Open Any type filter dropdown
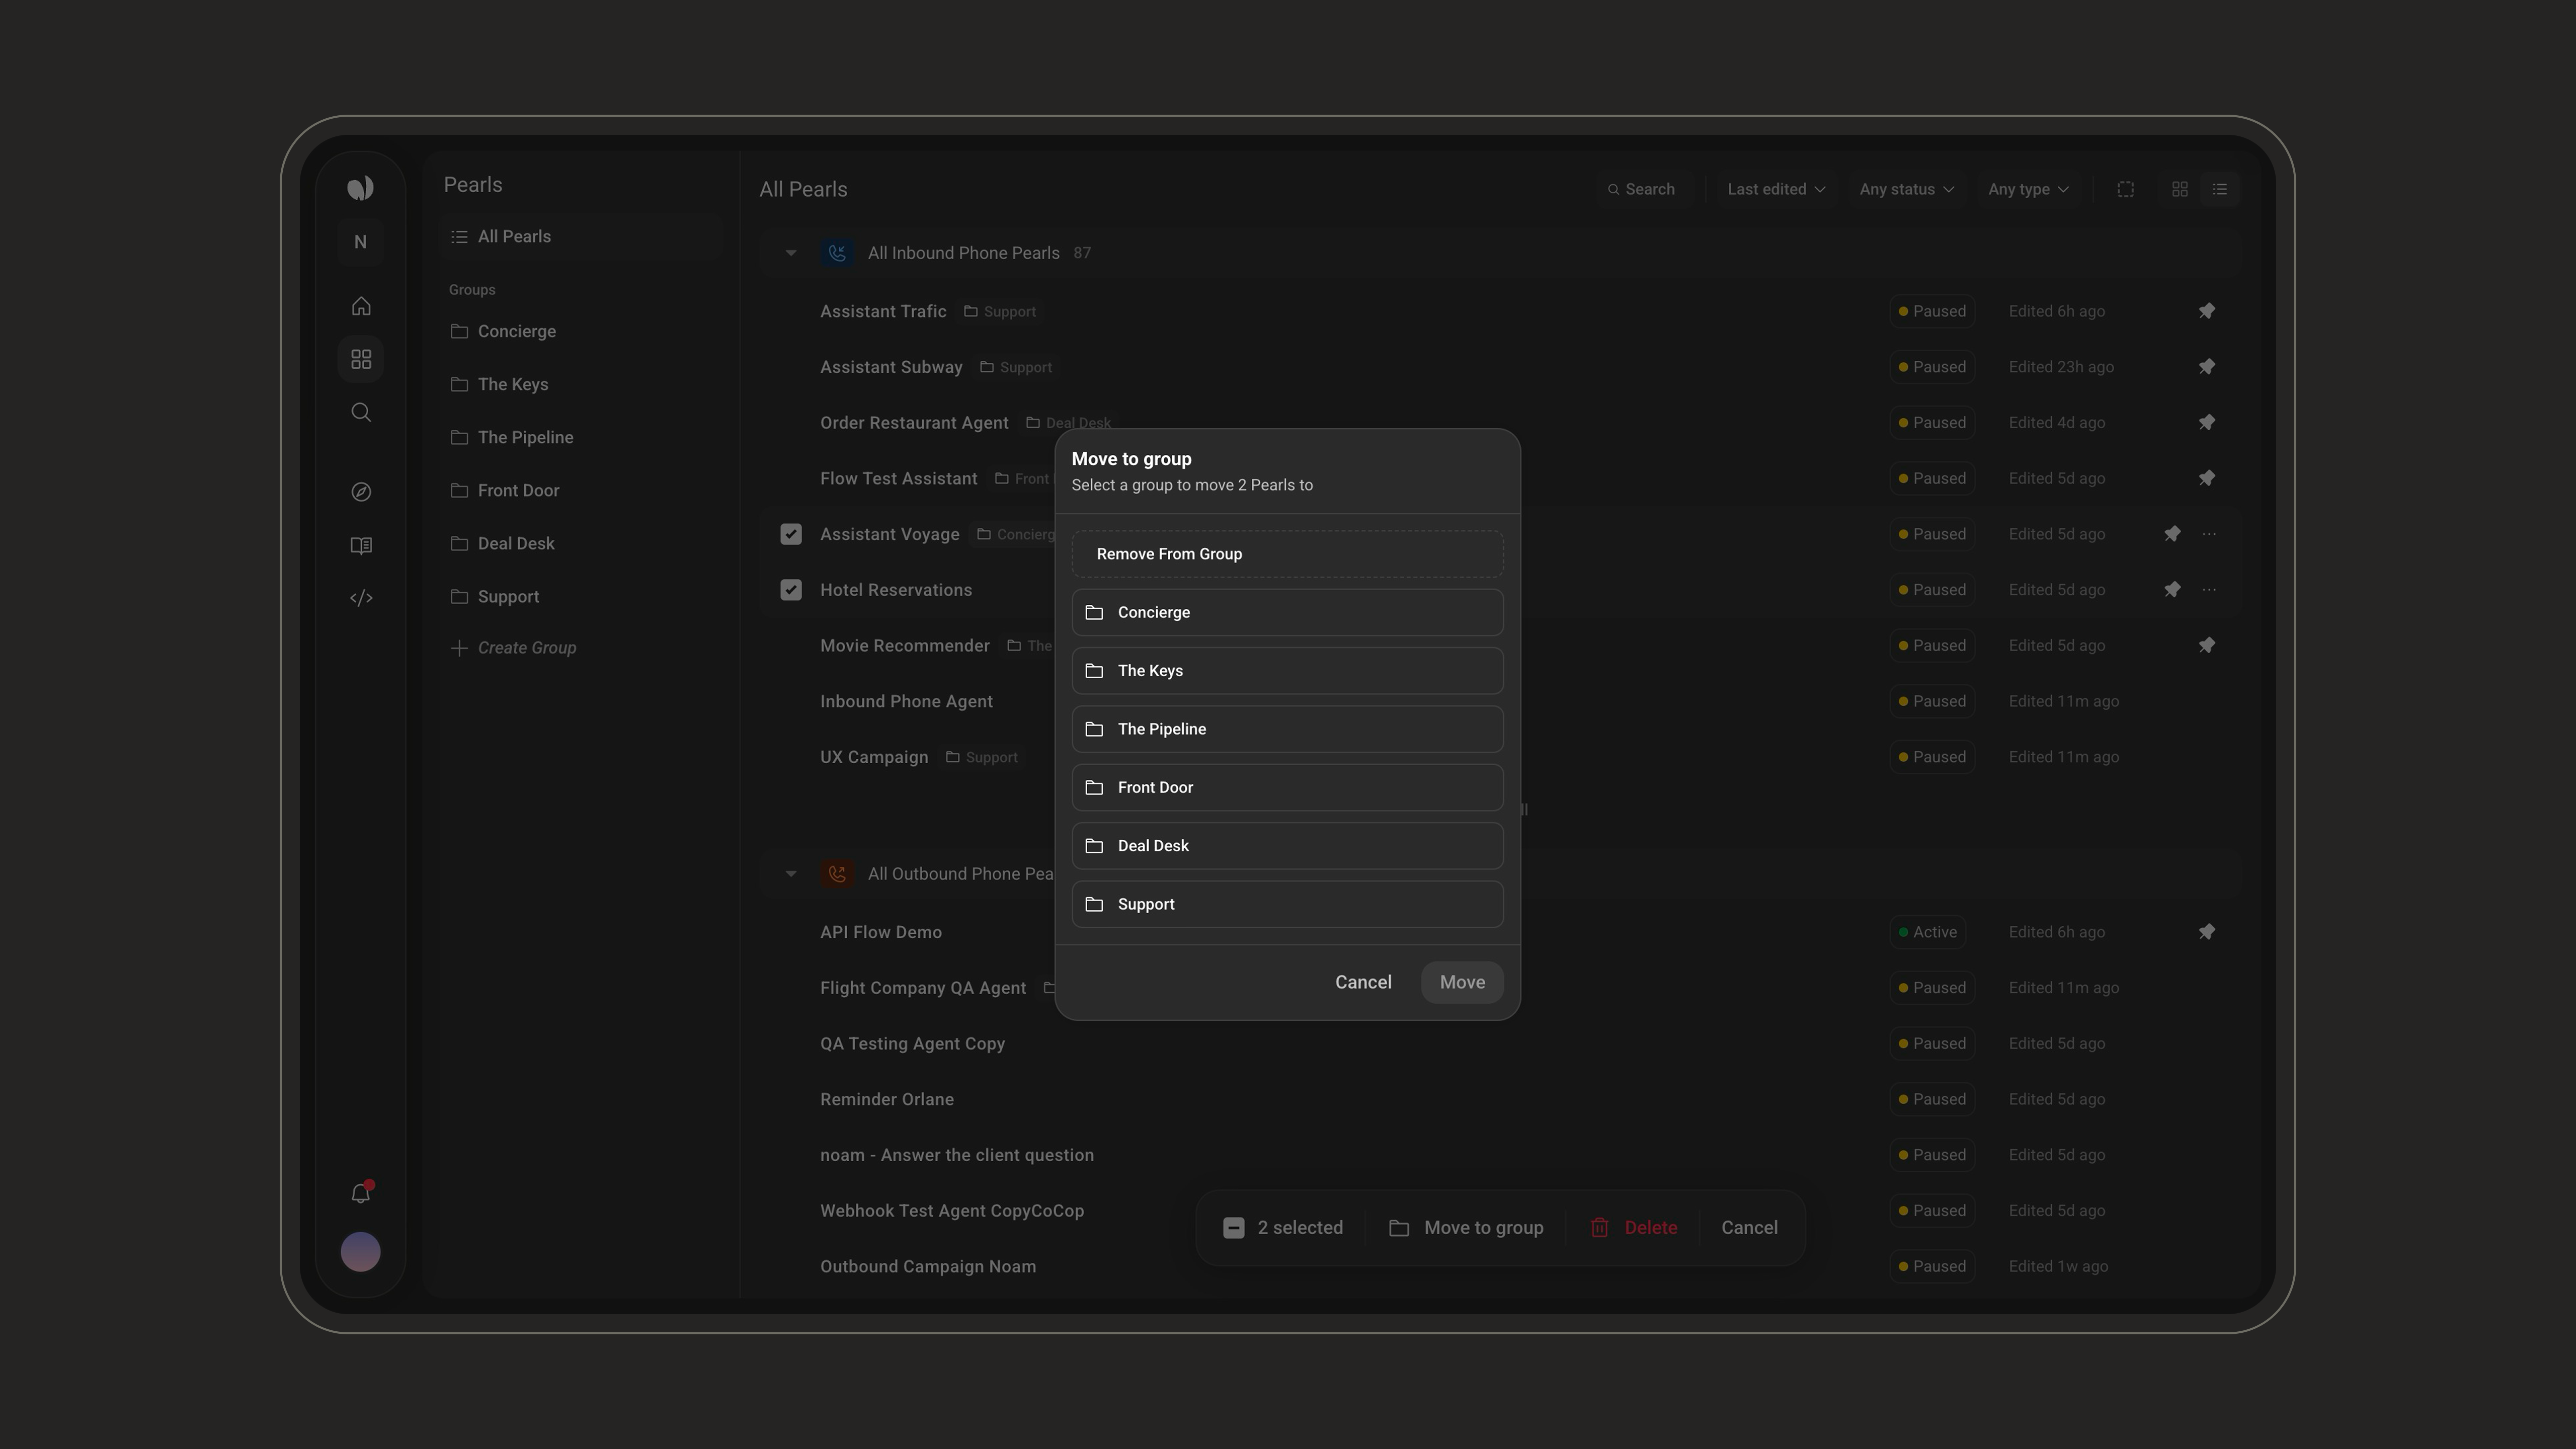 point(2028,189)
